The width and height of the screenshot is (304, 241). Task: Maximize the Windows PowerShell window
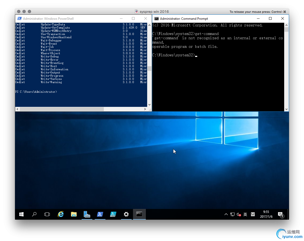pyautogui.click(x=133, y=18)
